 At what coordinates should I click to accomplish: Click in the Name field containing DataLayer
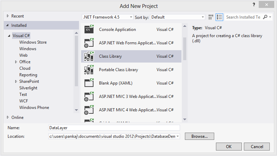114,128
